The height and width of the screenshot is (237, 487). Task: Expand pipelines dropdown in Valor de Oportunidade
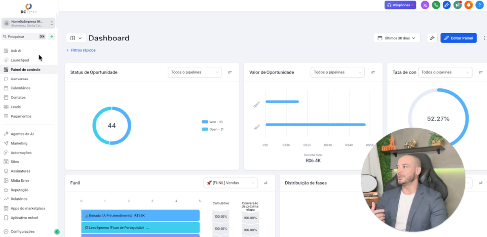click(x=338, y=72)
